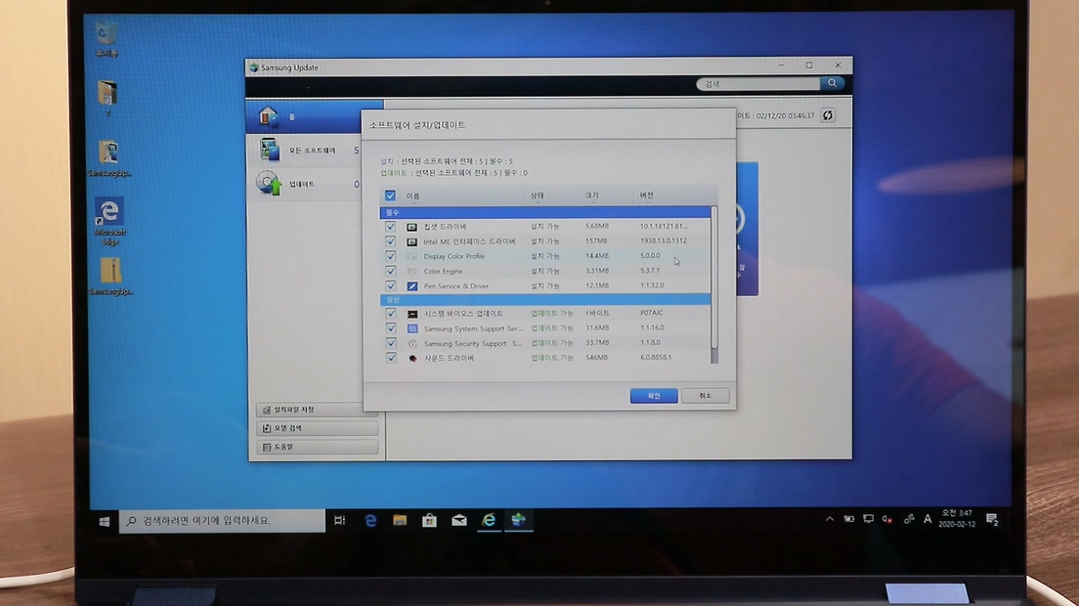Click the software list vertical scrollbar
1079x606 pixels.
pos(714,284)
